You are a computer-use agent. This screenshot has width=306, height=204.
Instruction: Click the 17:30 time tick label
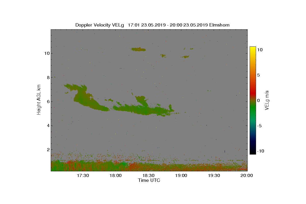(x=83, y=175)
